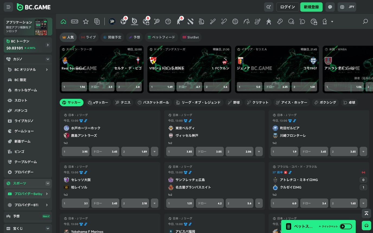Select the eサッカー sport filter

[98, 102]
